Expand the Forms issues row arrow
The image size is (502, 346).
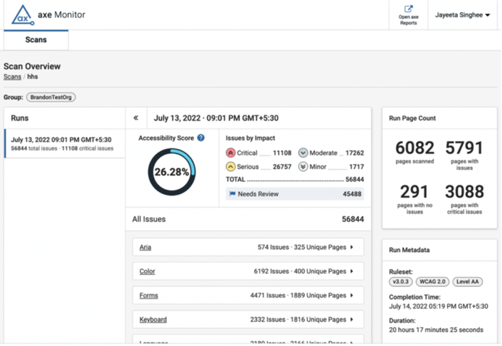[352, 295]
